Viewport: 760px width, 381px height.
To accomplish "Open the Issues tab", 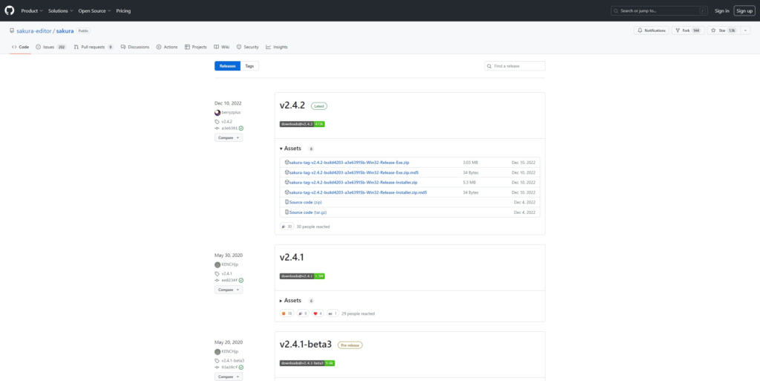I will click(51, 47).
